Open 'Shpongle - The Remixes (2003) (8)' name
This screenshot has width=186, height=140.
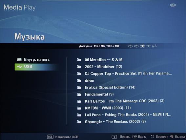point(115,122)
